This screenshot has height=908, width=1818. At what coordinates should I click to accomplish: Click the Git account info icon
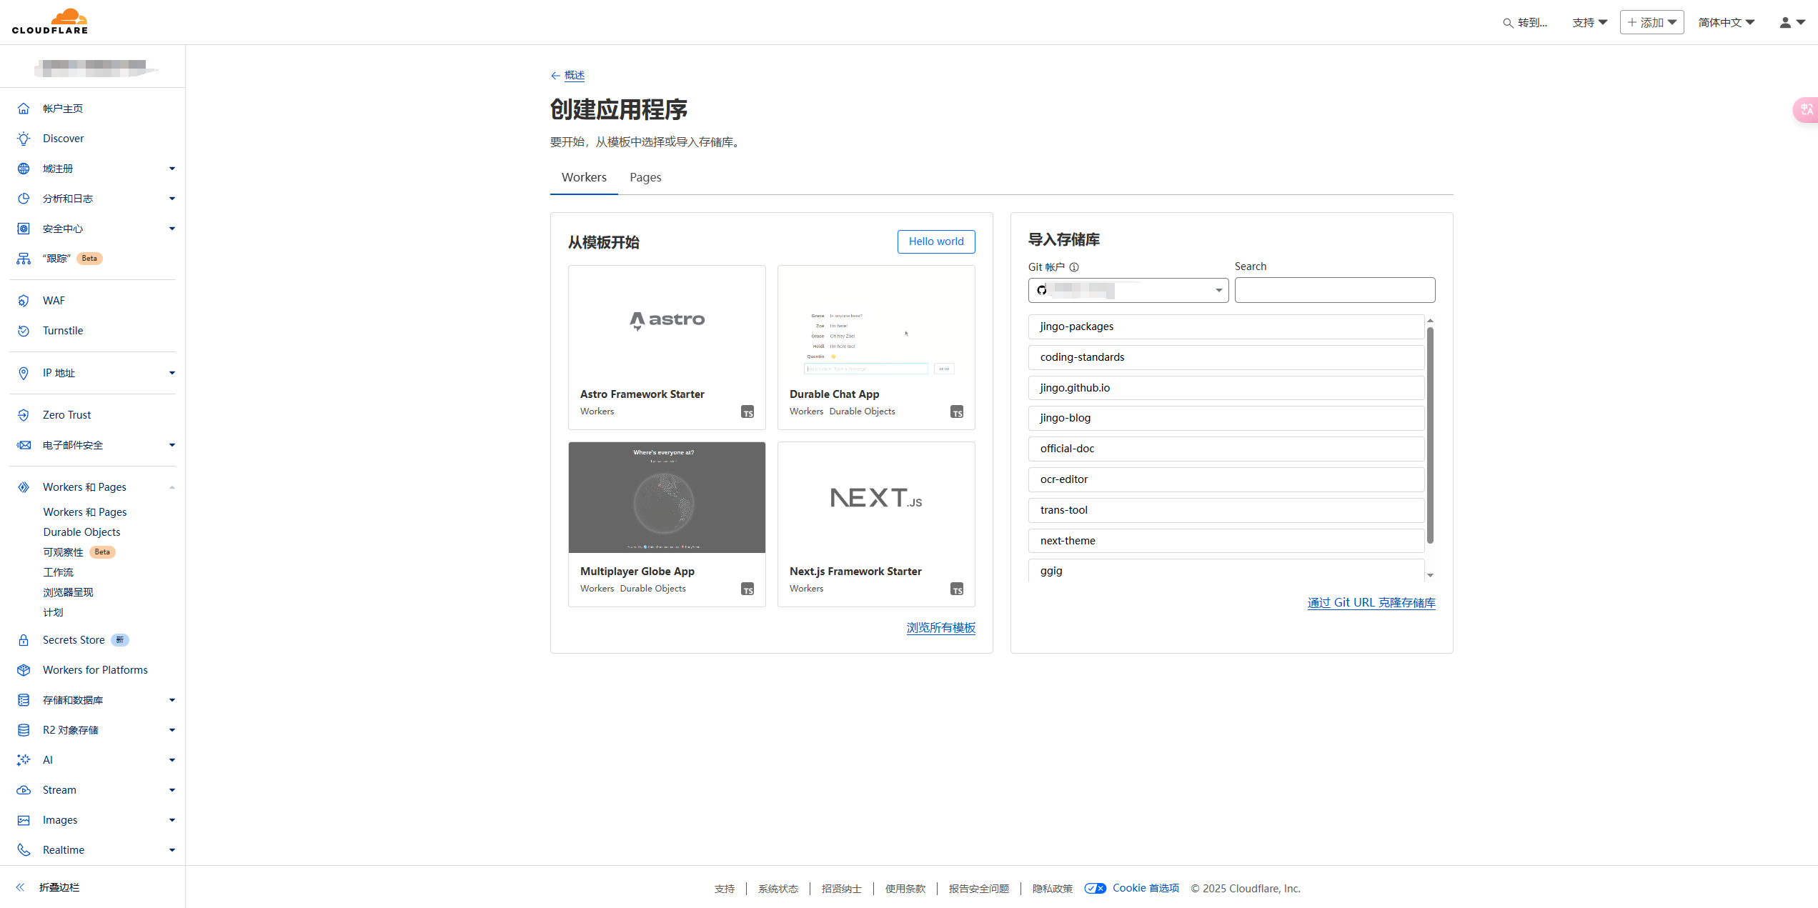(x=1074, y=267)
